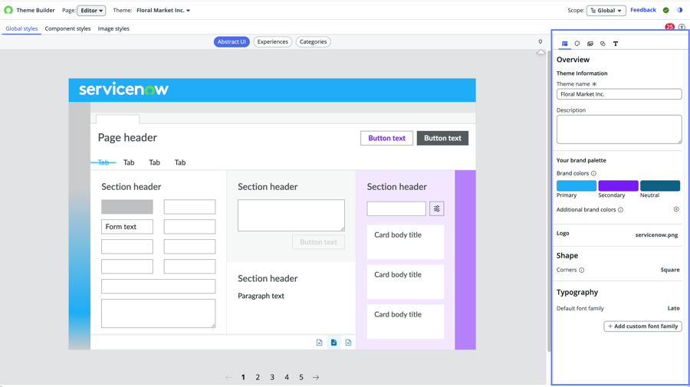Screen dimensions: 690x387
Task: Pick the Neutral brand color swatch
Action: pyautogui.click(x=660, y=185)
